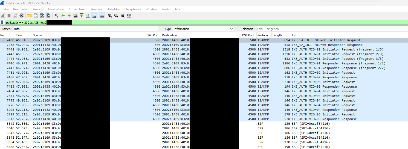Select packet 7444 fragment 3/3 row
This screenshot has width=408, height=149.
point(204,59)
